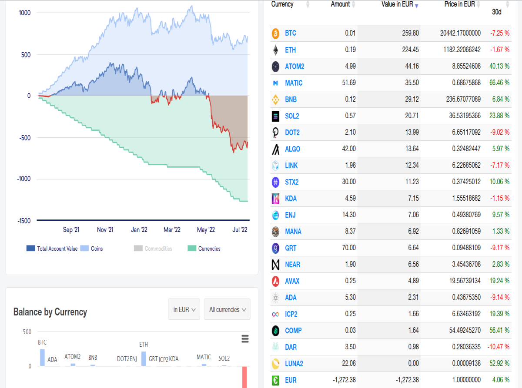The width and height of the screenshot is (522, 388).
Task: Click the BTC bar in balance chart
Action: 42,358
